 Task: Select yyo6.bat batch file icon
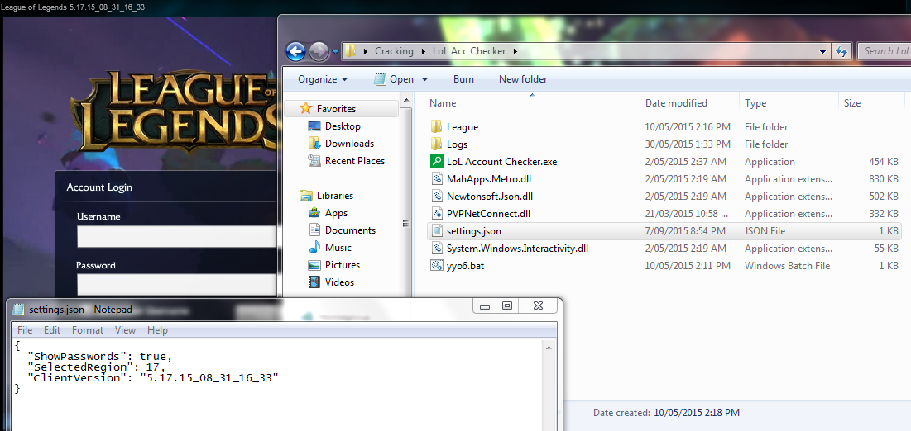[437, 266]
